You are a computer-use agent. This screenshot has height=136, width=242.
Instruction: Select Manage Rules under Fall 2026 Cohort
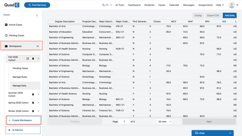20,77
